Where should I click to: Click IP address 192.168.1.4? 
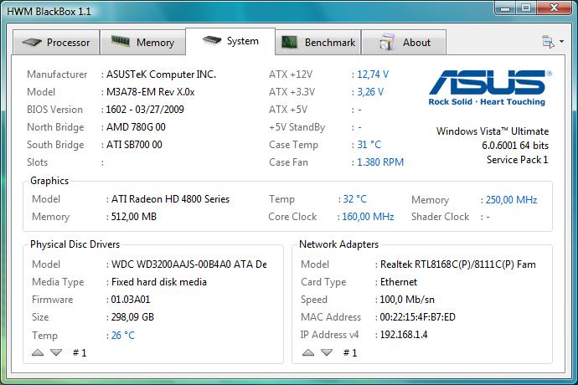404,335
